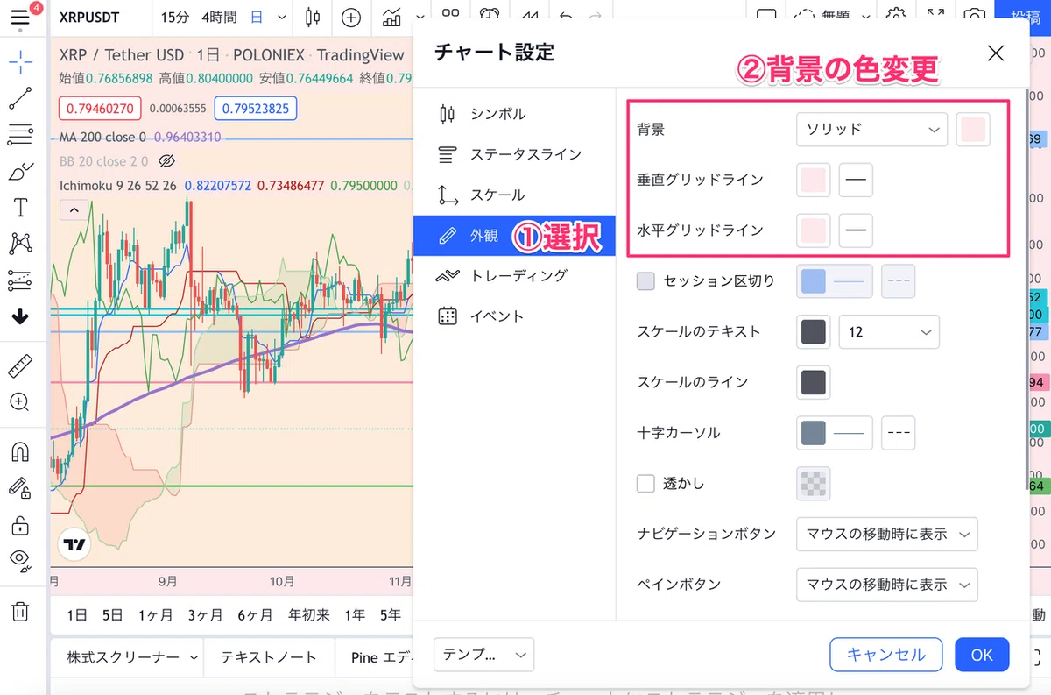Pick the 水平グリッドライン color swatch
The height and width of the screenshot is (695, 1051).
click(814, 231)
